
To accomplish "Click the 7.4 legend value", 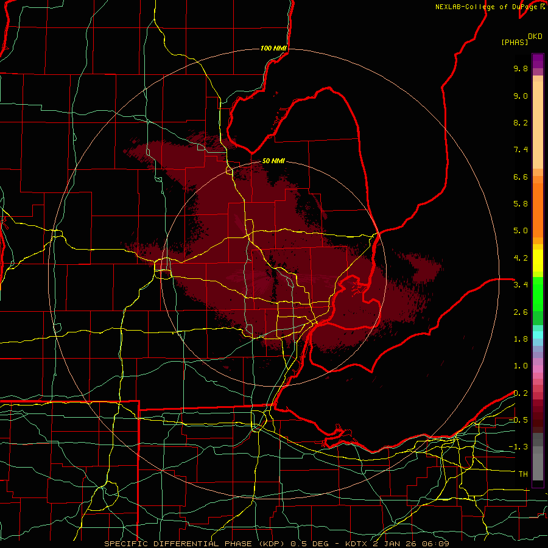I will click(521, 150).
